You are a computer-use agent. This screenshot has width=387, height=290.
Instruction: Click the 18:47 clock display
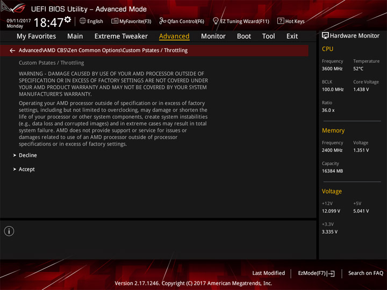click(x=48, y=23)
